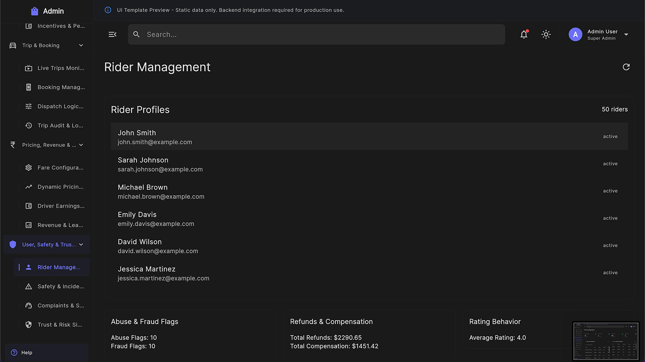Collapse the Pricing, Revenue section chevron

coord(81,145)
